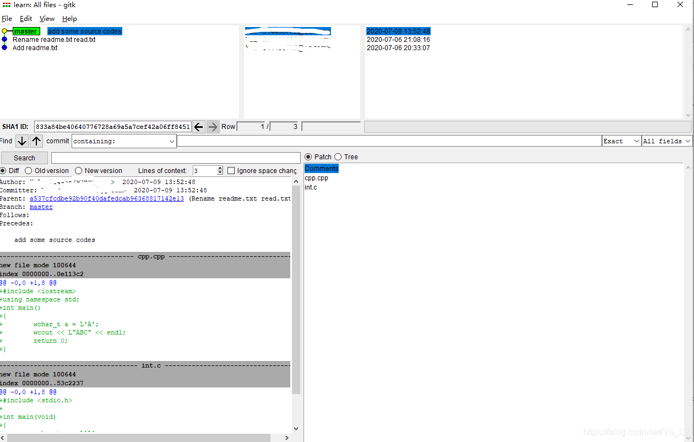
Task: Click the int.c diff header bar
Action: [x=145, y=365]
